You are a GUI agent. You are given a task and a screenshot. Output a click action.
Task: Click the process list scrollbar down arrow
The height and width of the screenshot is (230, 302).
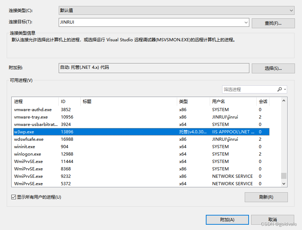click(x=284, y=183)
